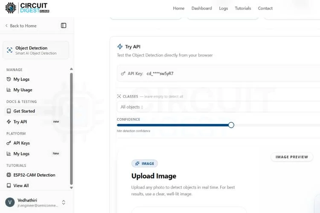This screenshot has height=213, width=320.
Task: Click the confidence slider handle
Action: click(231, 125)
